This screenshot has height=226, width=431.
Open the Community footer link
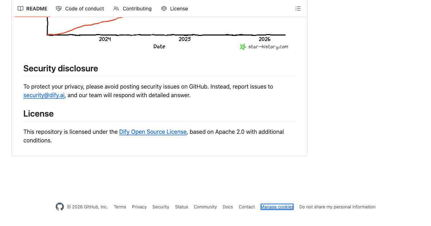click(x=205, y=207)
